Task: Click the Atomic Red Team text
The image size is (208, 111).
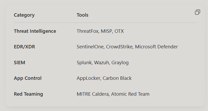Action: [130, 94]
